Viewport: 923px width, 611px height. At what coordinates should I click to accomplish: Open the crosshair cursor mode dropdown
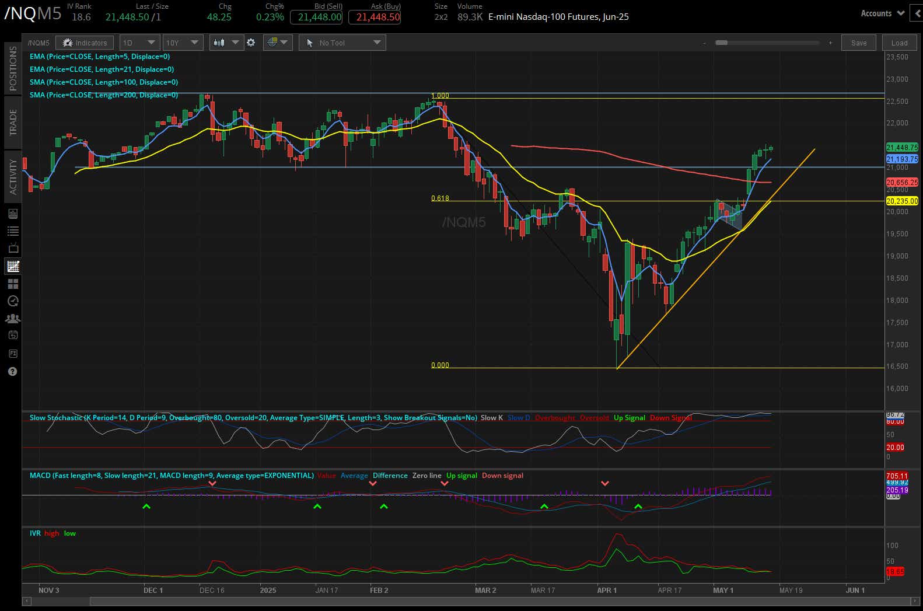278,43
